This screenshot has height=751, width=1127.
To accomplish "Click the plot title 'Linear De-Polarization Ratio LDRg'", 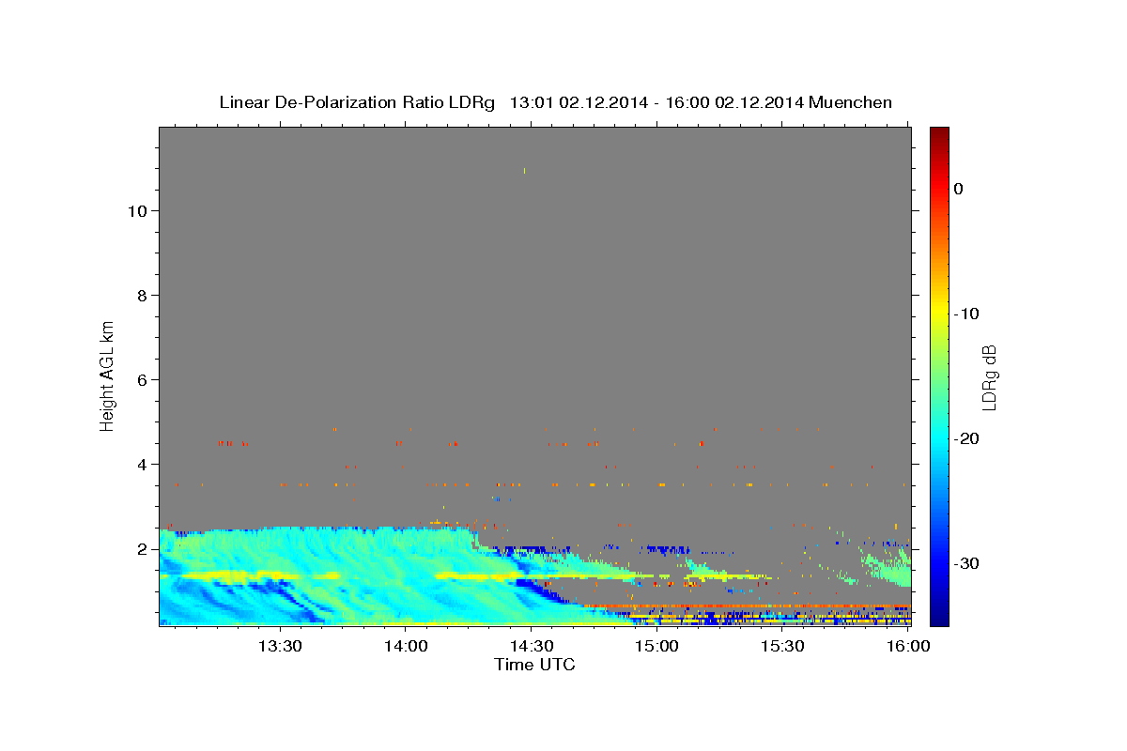I will (357, 102).
